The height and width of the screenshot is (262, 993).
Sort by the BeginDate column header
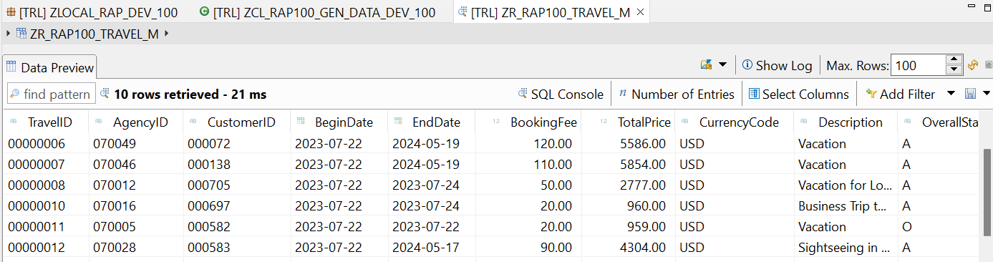click(x=339, y=122)
